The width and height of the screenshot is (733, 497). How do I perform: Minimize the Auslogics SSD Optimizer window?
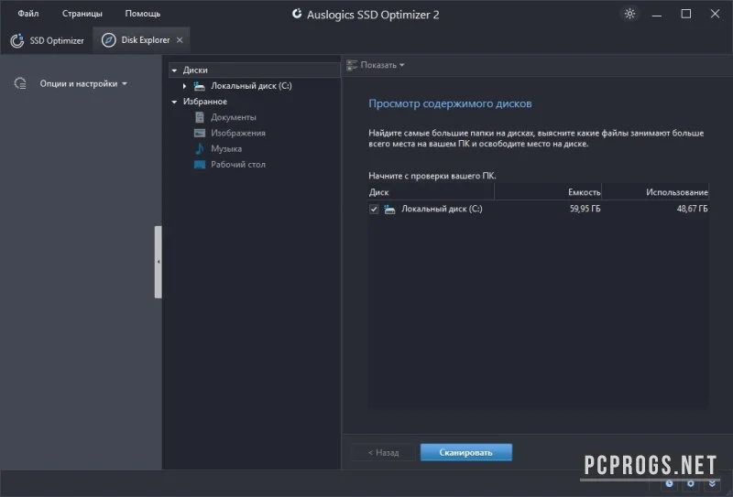tap(657, 14)
